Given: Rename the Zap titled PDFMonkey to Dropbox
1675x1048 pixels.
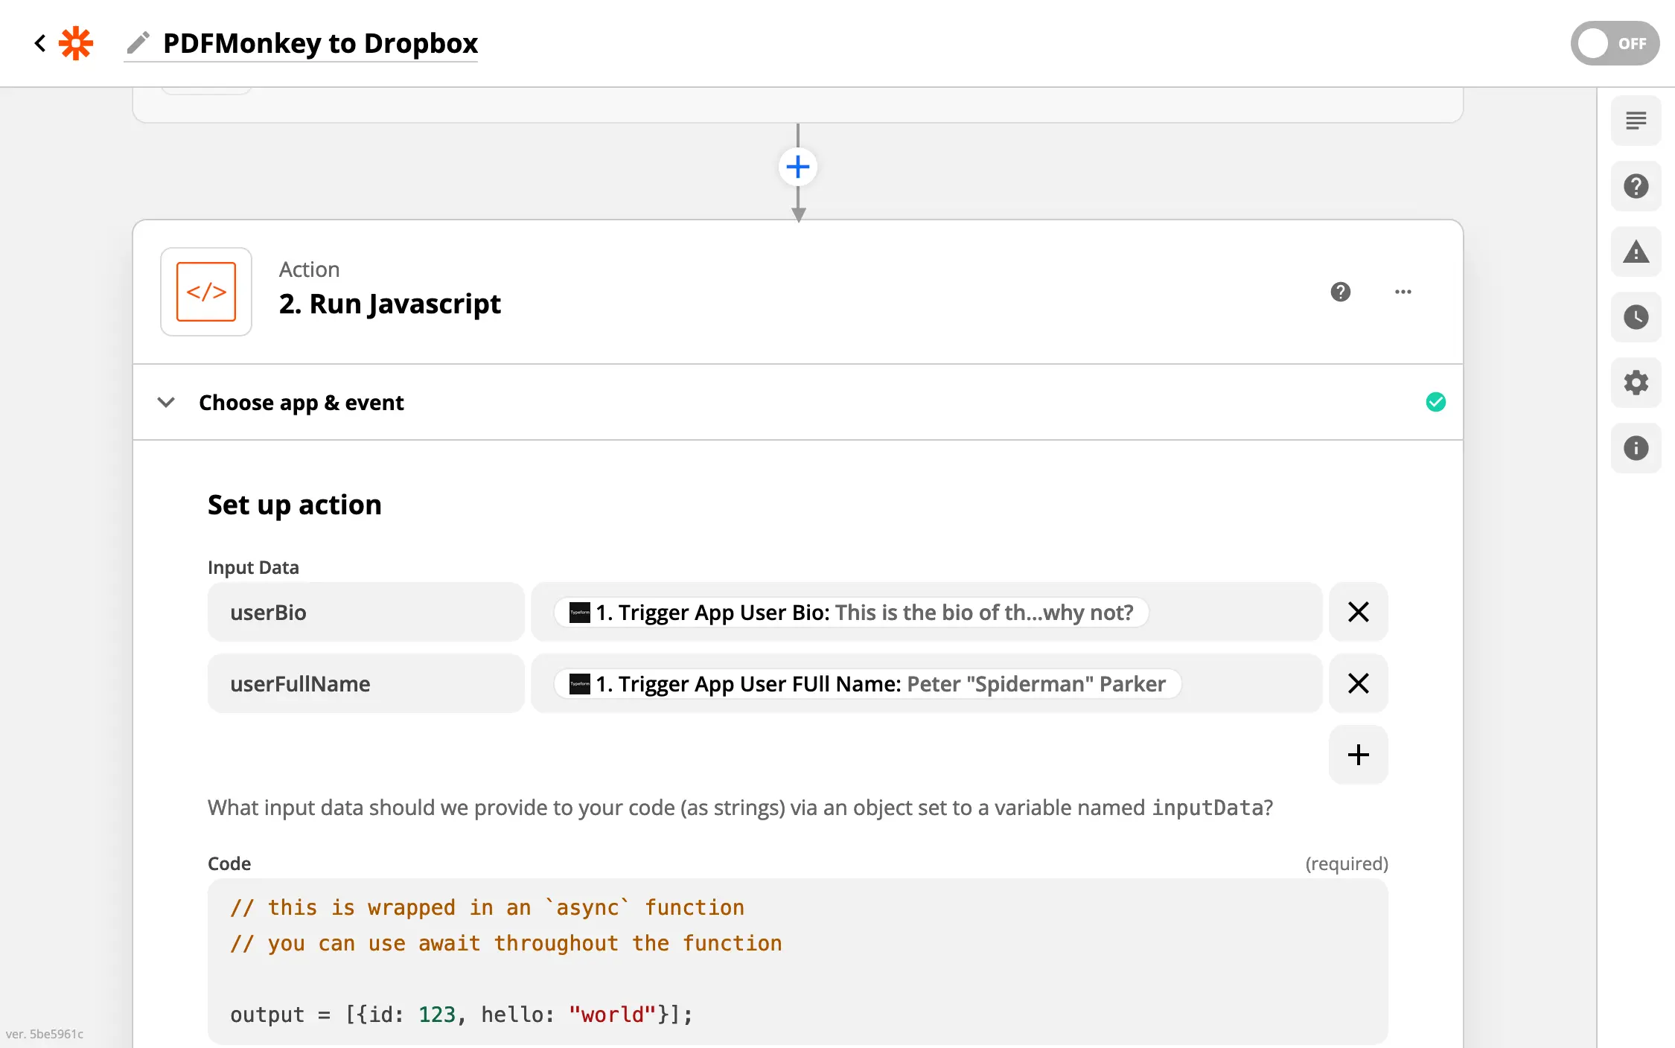Looking at the screenshot, I should coord(137,42).
